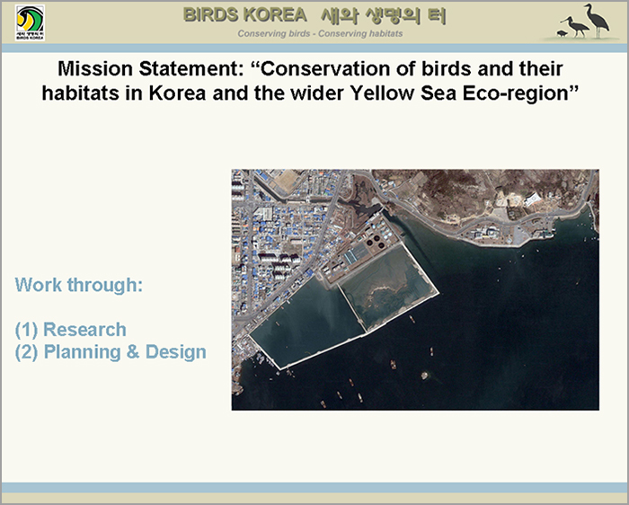Click the smallest bird silhouette in the header
The width and height of the screenshot is (629, 505).
pos(562,33)
